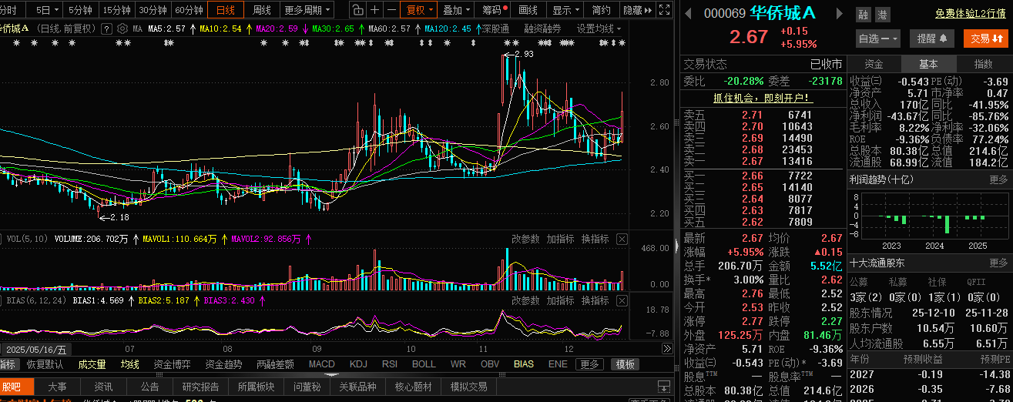The height and width of the screenshot is (402, 1013).
Task: Zoom in the chart with plus icon
Action: pos(375,10)
